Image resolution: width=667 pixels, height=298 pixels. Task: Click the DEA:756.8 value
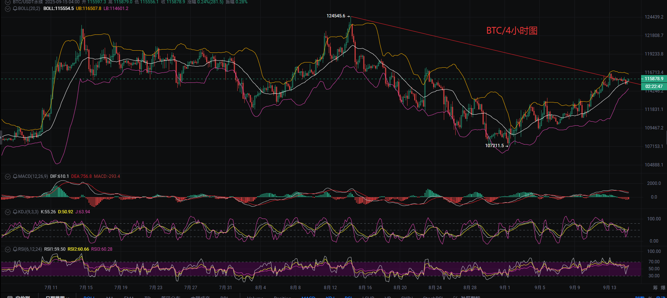coord(81,176)
